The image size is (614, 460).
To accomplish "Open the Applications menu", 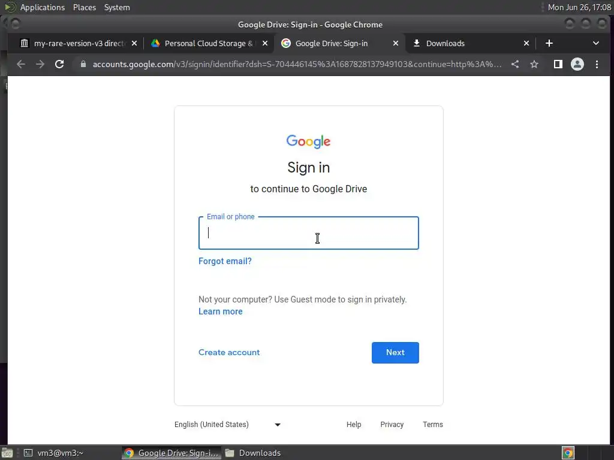I will tap(43, 7).
